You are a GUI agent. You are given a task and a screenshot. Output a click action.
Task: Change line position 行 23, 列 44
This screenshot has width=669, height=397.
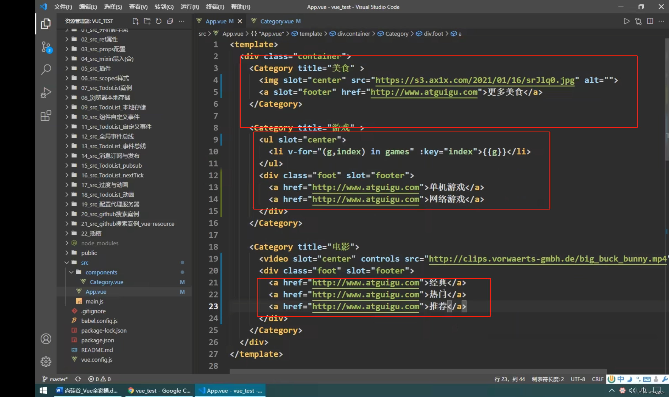[510, 379]
